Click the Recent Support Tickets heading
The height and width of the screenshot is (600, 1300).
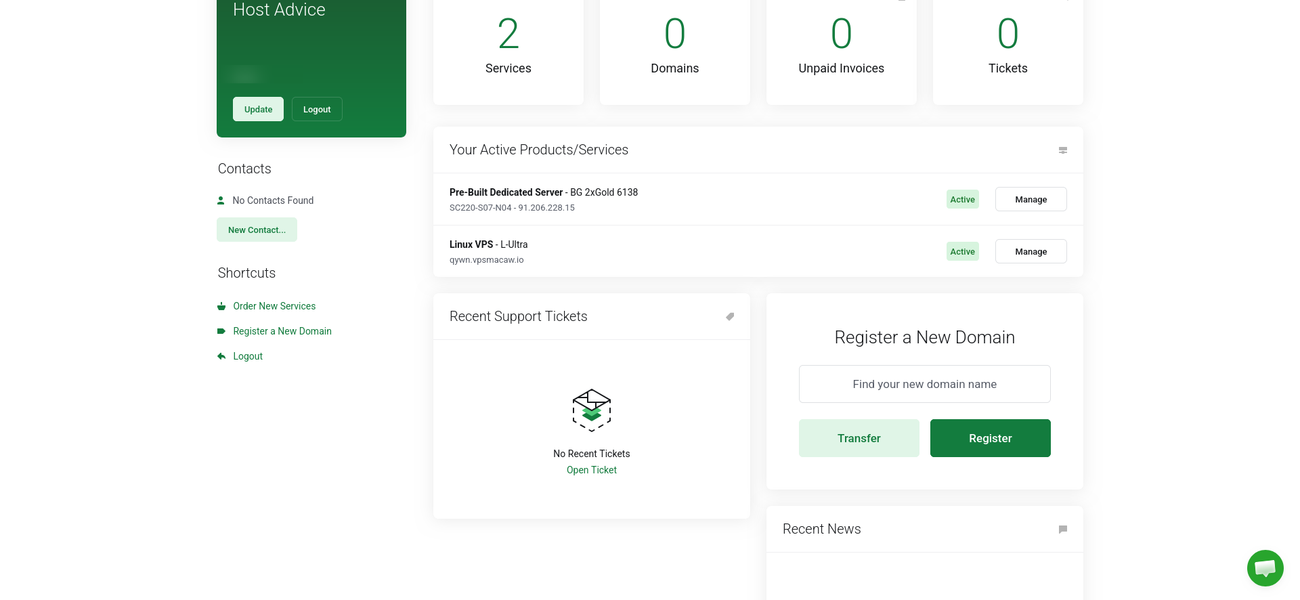[x=518, y=316]
